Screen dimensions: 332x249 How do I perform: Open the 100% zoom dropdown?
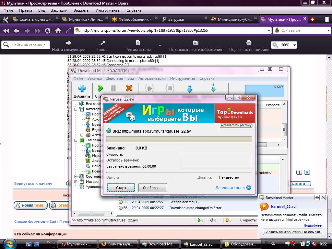[x=294, y=45]
